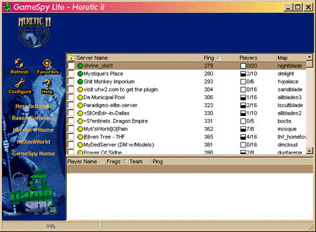Maximize the GameSpy Lite window
Screen dimensions: 316x232
pyautogui.click(x=298, y=7)
